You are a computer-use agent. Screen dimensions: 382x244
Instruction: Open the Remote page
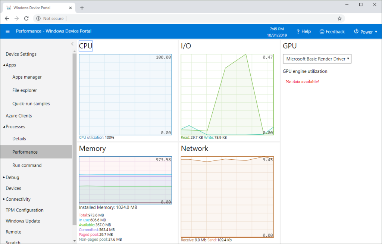tap(13, 232)
